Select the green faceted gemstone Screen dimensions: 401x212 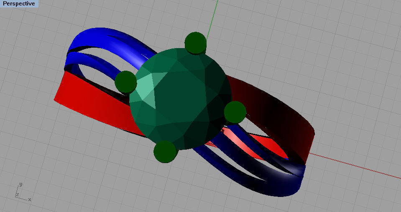(180, 98)
